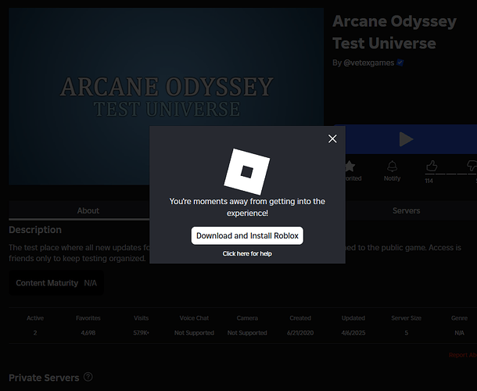Open the Private Servers help icon
Image resolution: width=477 pixels, height=391 pixels.
[88, 377]
